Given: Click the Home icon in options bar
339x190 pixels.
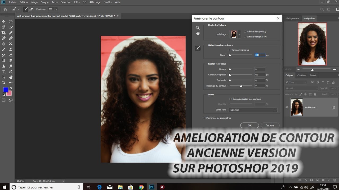Looking at the screenshot, I should (x=5, y=9).
